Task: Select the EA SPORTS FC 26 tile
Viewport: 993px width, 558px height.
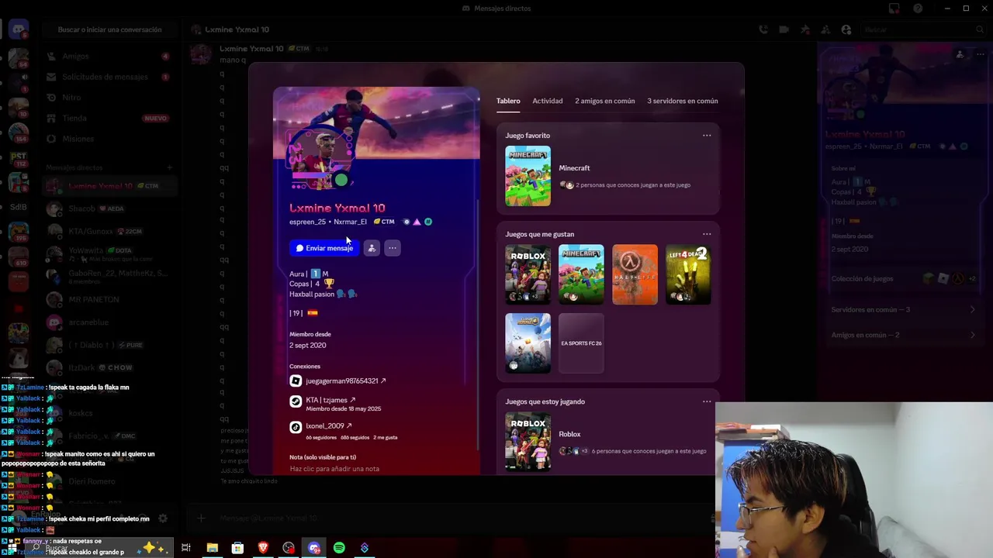Action: (581, 343)
